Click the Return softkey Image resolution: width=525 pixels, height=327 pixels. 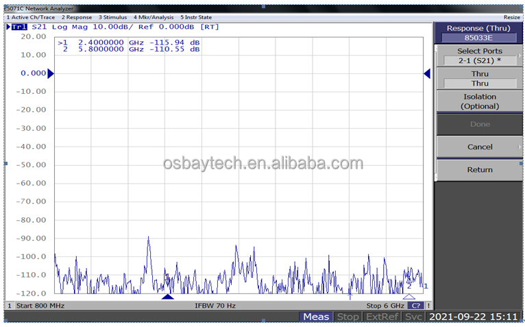point(480,170)
